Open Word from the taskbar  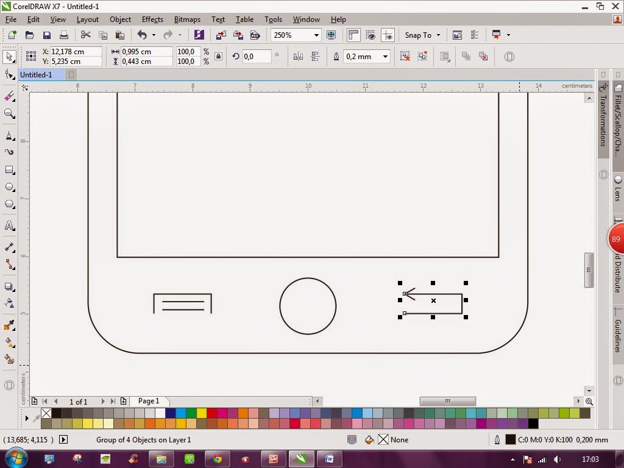tap(330, 459)
